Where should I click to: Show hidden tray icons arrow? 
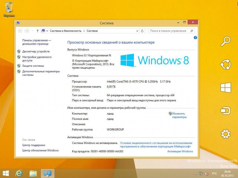(x=195, y=174)
